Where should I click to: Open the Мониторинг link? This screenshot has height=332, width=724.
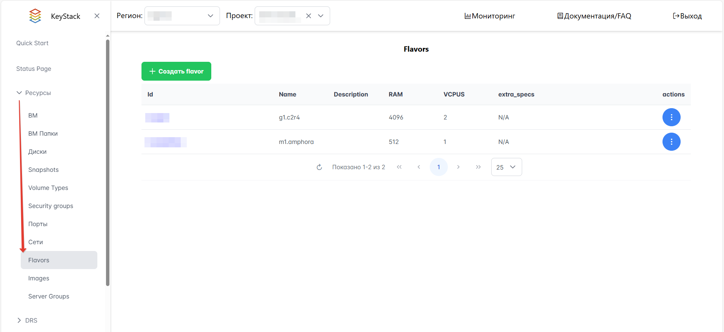click(490, 16)
